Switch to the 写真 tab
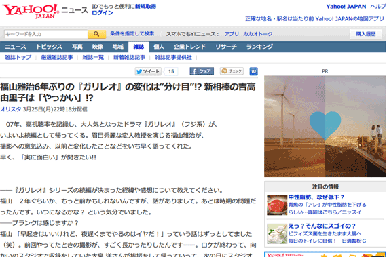The height and width of the screenshot is (257, 387). [77, 47]
